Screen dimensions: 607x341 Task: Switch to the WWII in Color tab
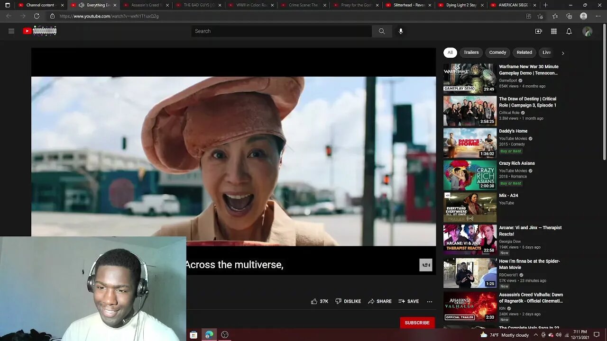(250, 5)
